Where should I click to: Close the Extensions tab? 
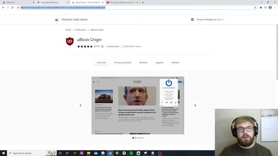point(33,3)
